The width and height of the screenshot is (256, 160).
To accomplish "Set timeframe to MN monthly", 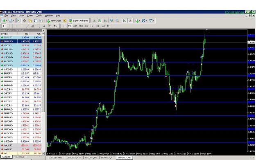I will tap(109, 26).
